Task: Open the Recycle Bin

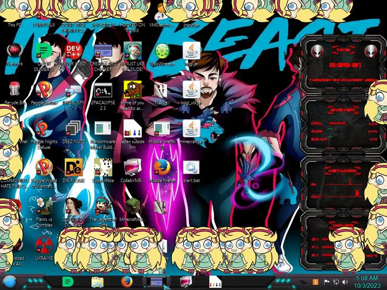Action: click(15, 93)
